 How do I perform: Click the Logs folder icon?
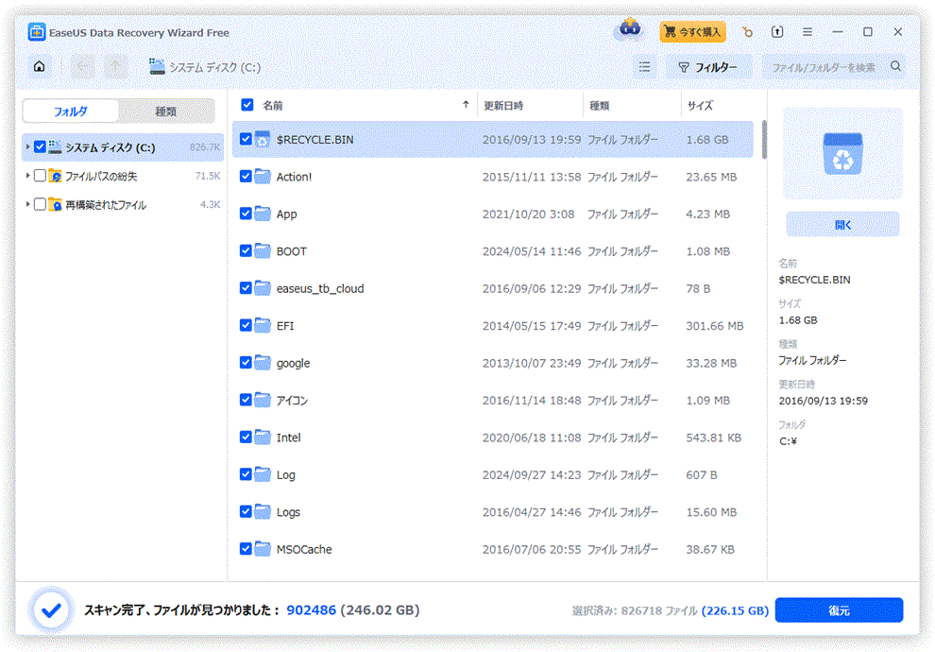263,512
